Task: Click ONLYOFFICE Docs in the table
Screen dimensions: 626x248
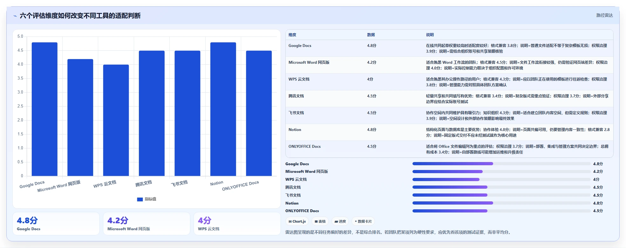Action: click(304, 147)
